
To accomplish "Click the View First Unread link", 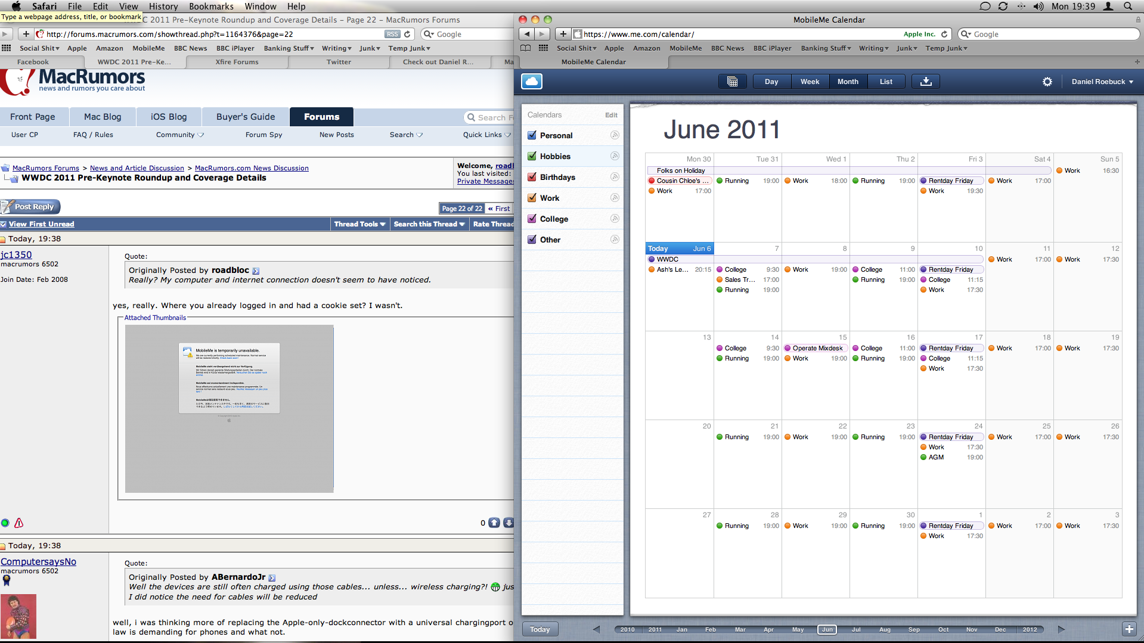I will [x=42, y=224].
